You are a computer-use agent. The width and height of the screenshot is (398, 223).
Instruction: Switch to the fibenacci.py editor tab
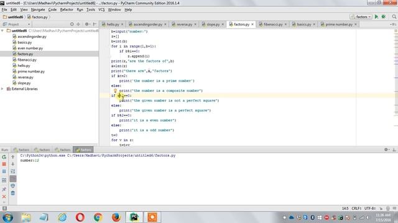(272, 24)
